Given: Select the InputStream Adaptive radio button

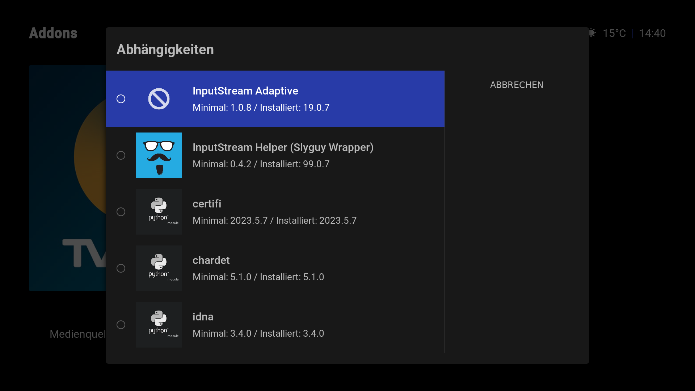Looking at the screenshot, I should (x=121, y=99).
